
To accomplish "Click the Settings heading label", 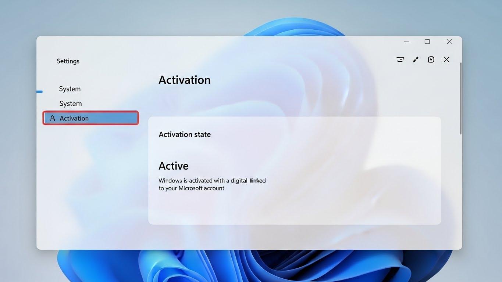I will [x=68, y=61].
